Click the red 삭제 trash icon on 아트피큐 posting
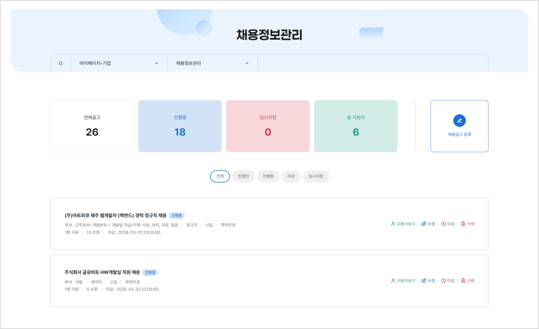The width and height of the screenshot is (539, 329). coord(463,224)
